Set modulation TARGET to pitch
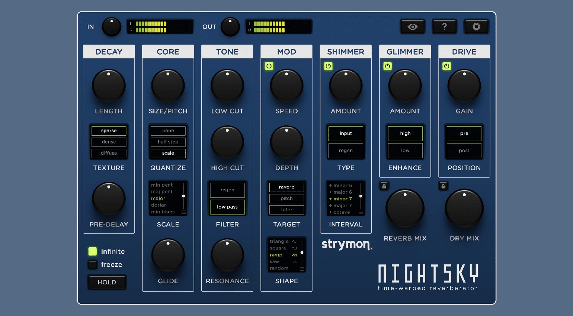This screenshot has width=573, height=316. (286, 199)
